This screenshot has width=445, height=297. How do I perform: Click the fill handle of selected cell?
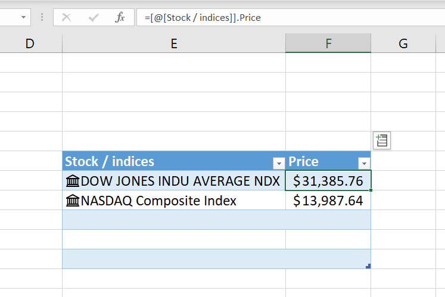[371, 190]
